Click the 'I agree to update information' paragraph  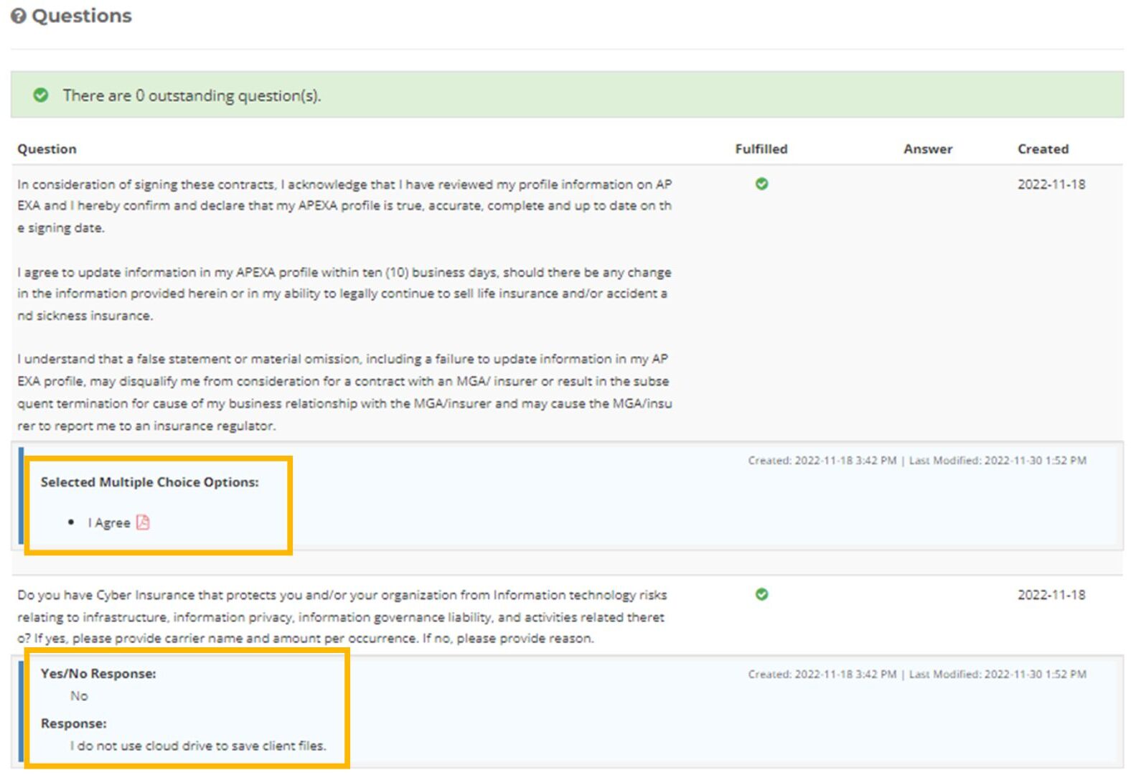tap(344, 293)
